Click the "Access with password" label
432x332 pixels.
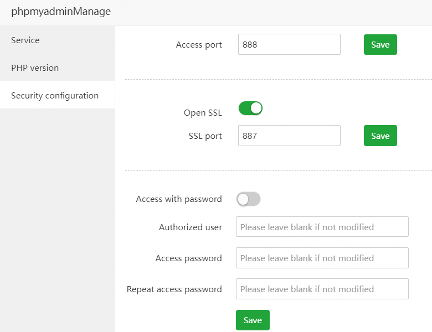[179, 199]
